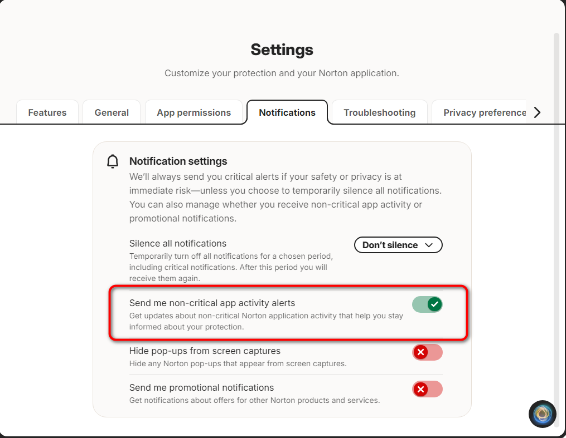The height and width of the screenshot is (438, 566).
Task: Go to the Troubleshooting tab
Action: point(380,112)
